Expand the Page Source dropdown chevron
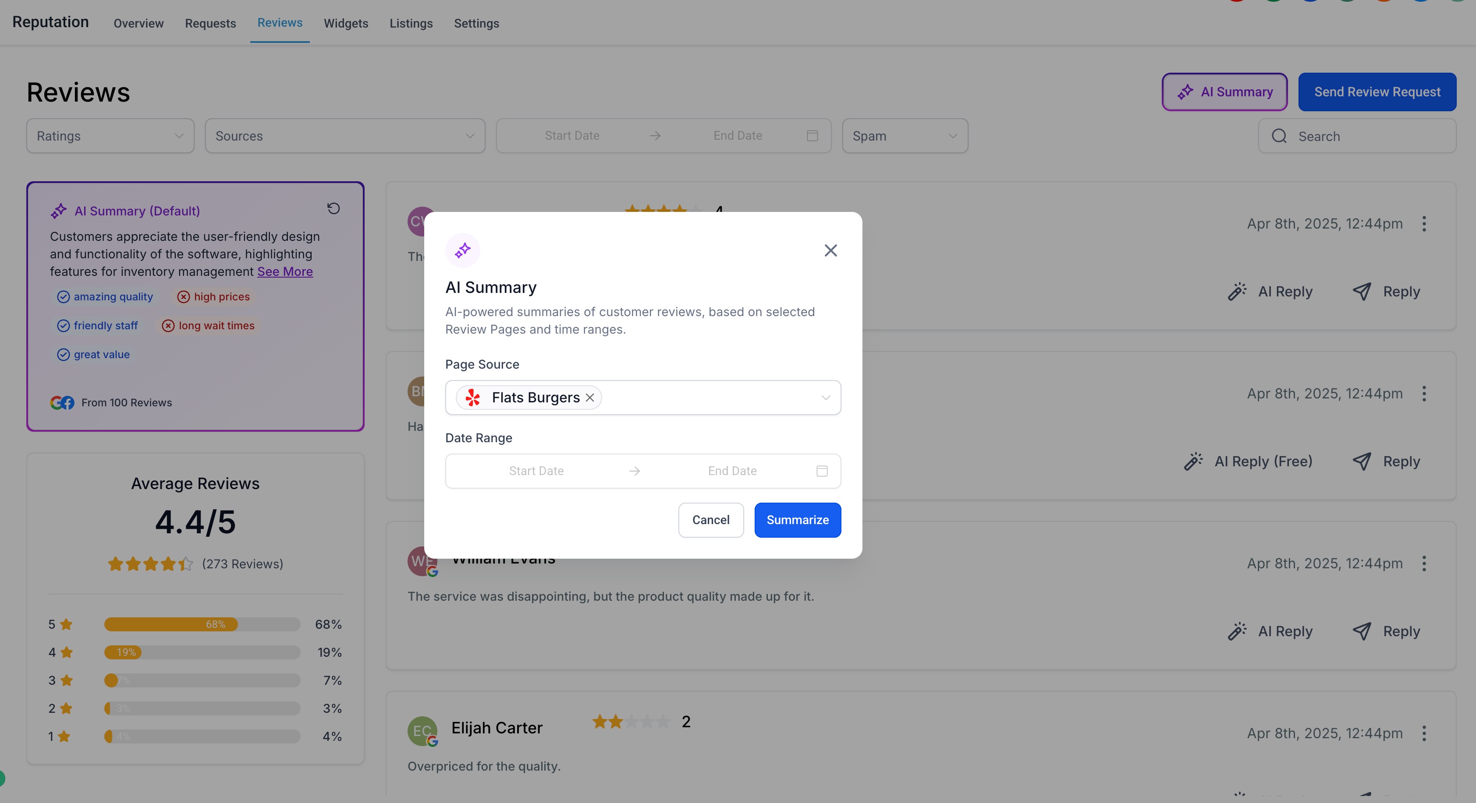Image resolution: width=1476 pixels, height=803 pixels. 825,397
